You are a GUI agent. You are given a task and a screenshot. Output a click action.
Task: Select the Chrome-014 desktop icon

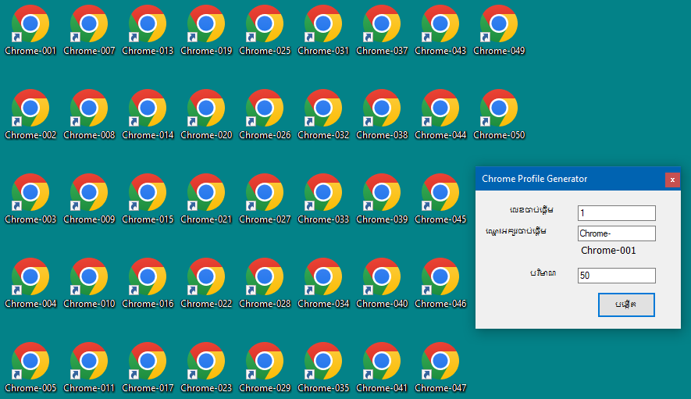(148, 114)
